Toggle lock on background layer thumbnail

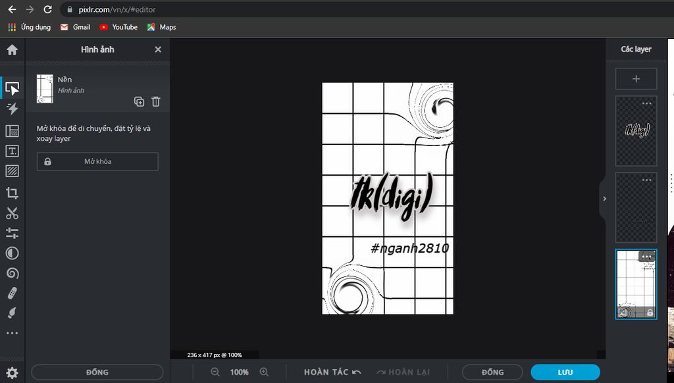click(650, 313)
